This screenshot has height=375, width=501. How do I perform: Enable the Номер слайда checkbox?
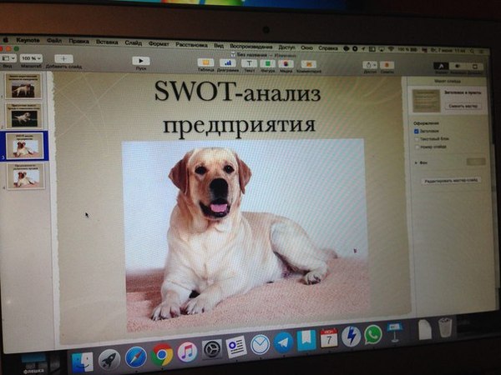(x=417, y=147)
